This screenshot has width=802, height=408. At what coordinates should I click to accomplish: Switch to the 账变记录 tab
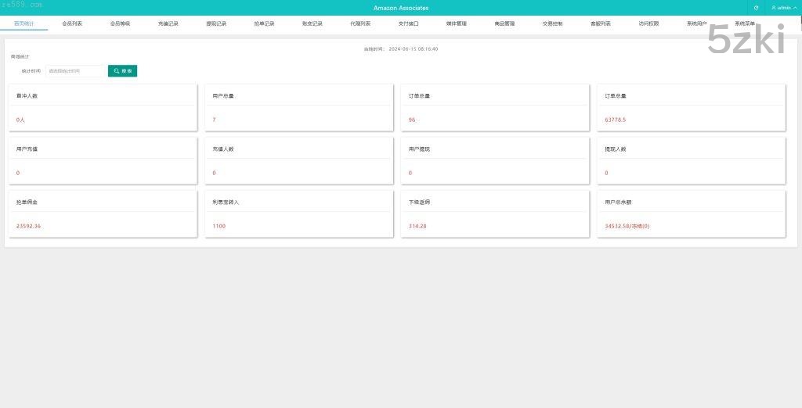tap(312, 24)
